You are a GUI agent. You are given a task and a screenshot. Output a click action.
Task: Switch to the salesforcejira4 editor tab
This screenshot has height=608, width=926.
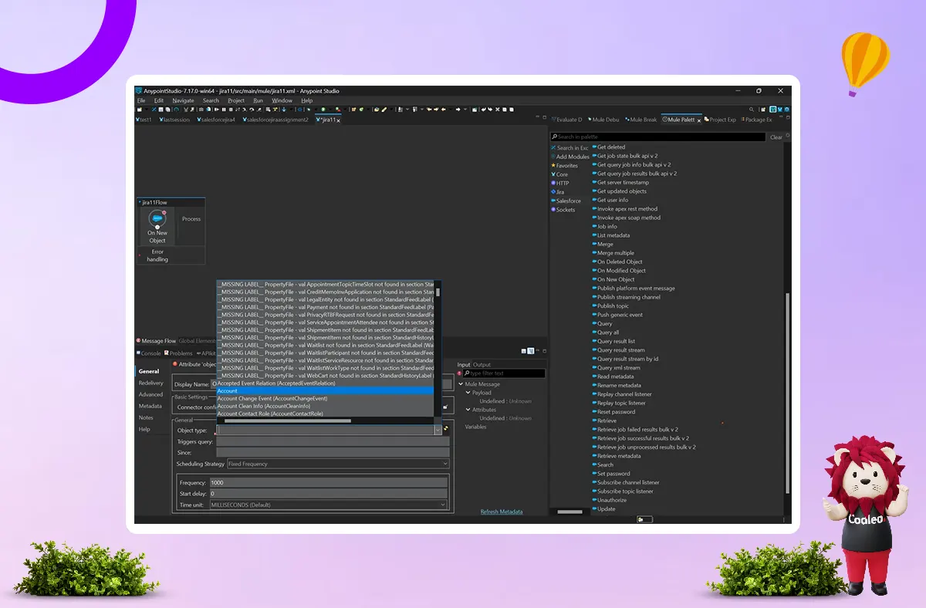click(215, 120)
